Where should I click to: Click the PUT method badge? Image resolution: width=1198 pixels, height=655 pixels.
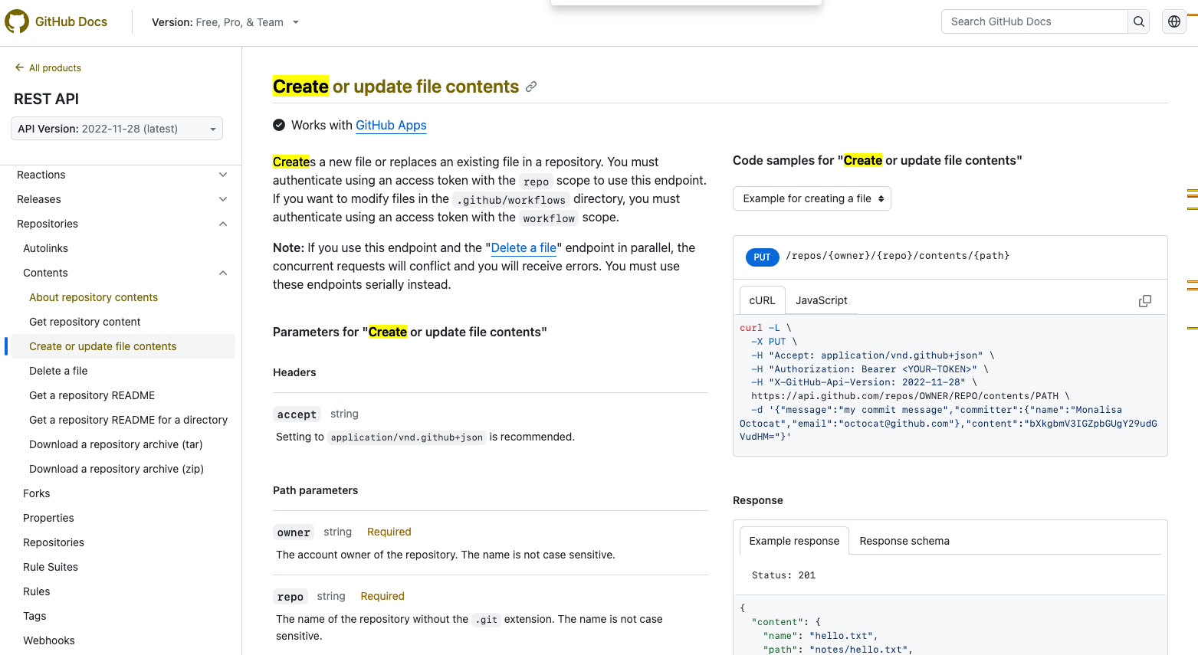(x=762, y=257)
